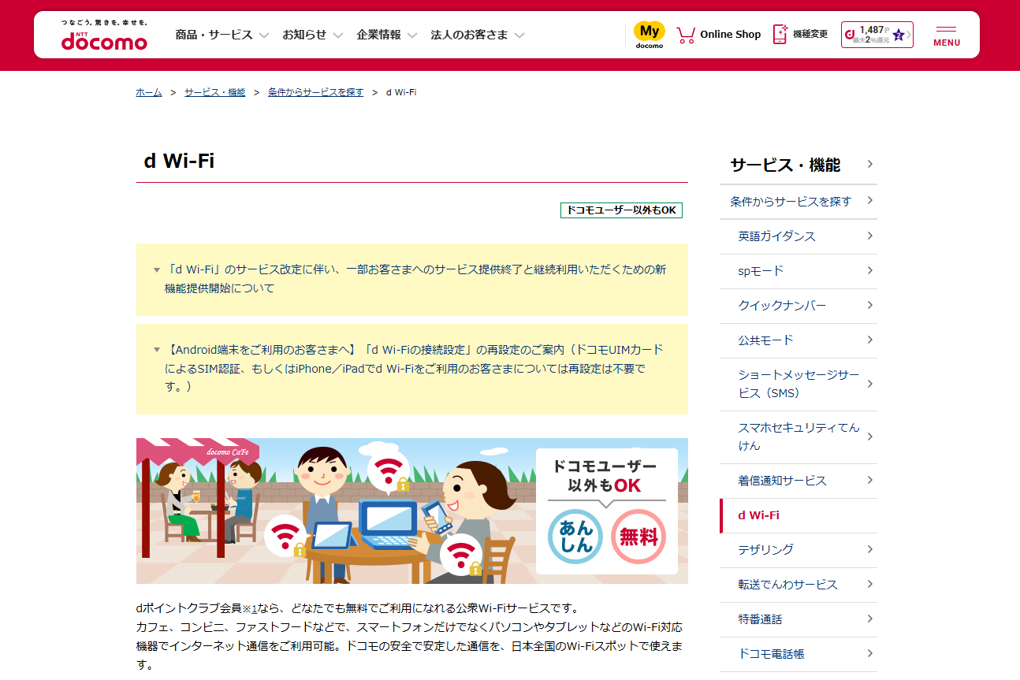This screenshot has width=1020, height=680.
Task: Open the d point 1,487P badge
Action: pos(877,35)
